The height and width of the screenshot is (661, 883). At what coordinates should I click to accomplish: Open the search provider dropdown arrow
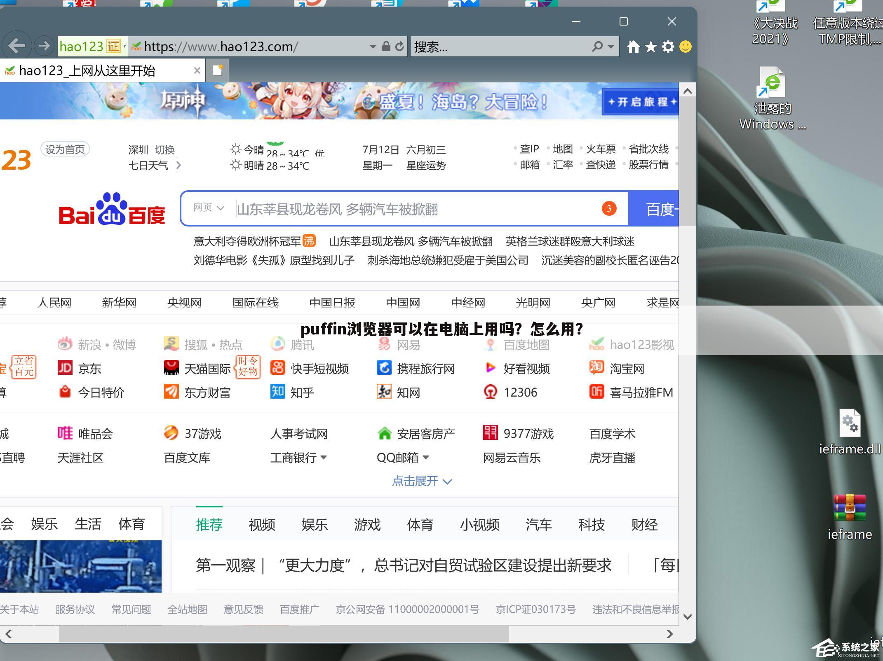[611, 47]
